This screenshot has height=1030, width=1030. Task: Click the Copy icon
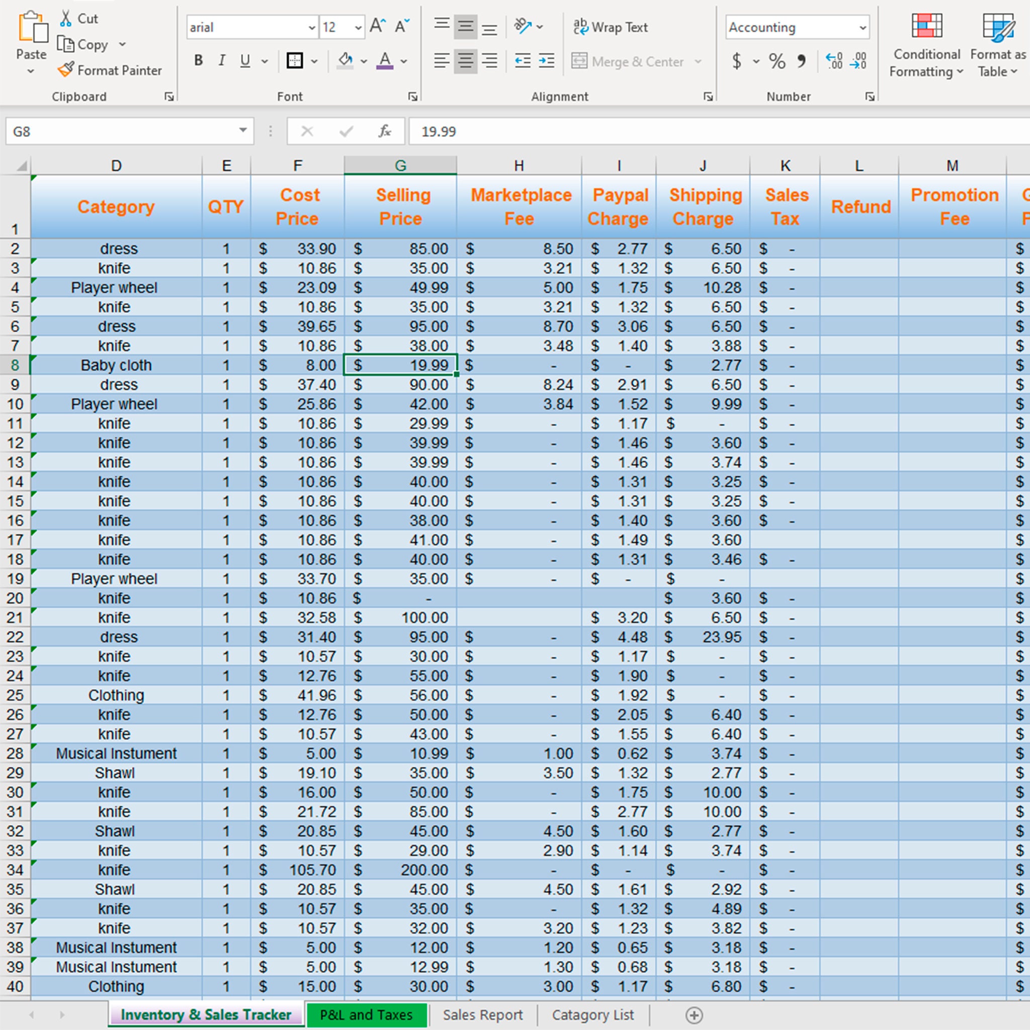(65, 44)
